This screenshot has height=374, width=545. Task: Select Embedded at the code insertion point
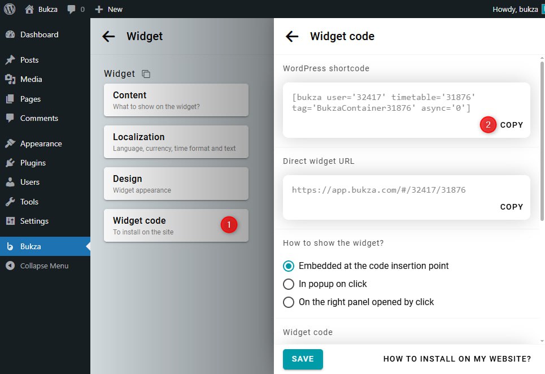click(x=289, y=266)
